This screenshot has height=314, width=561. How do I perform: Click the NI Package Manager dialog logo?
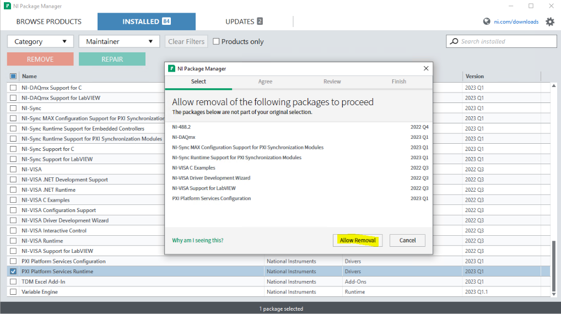point(171,69)
